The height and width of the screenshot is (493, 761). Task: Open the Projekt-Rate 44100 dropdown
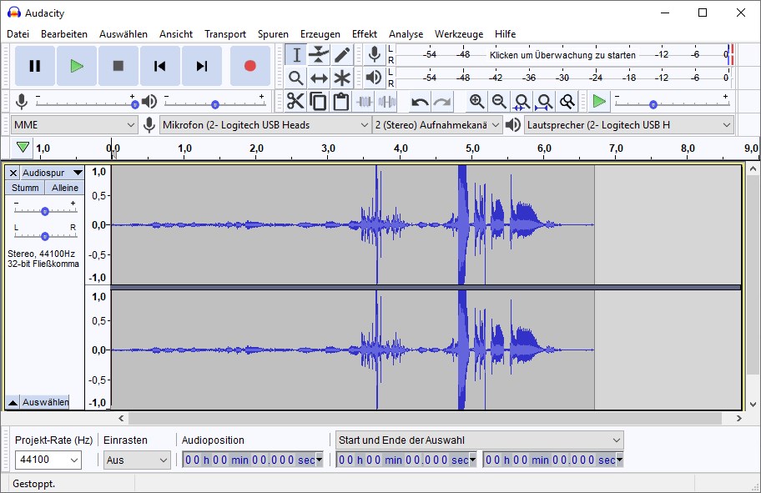[x=48, y=460]
